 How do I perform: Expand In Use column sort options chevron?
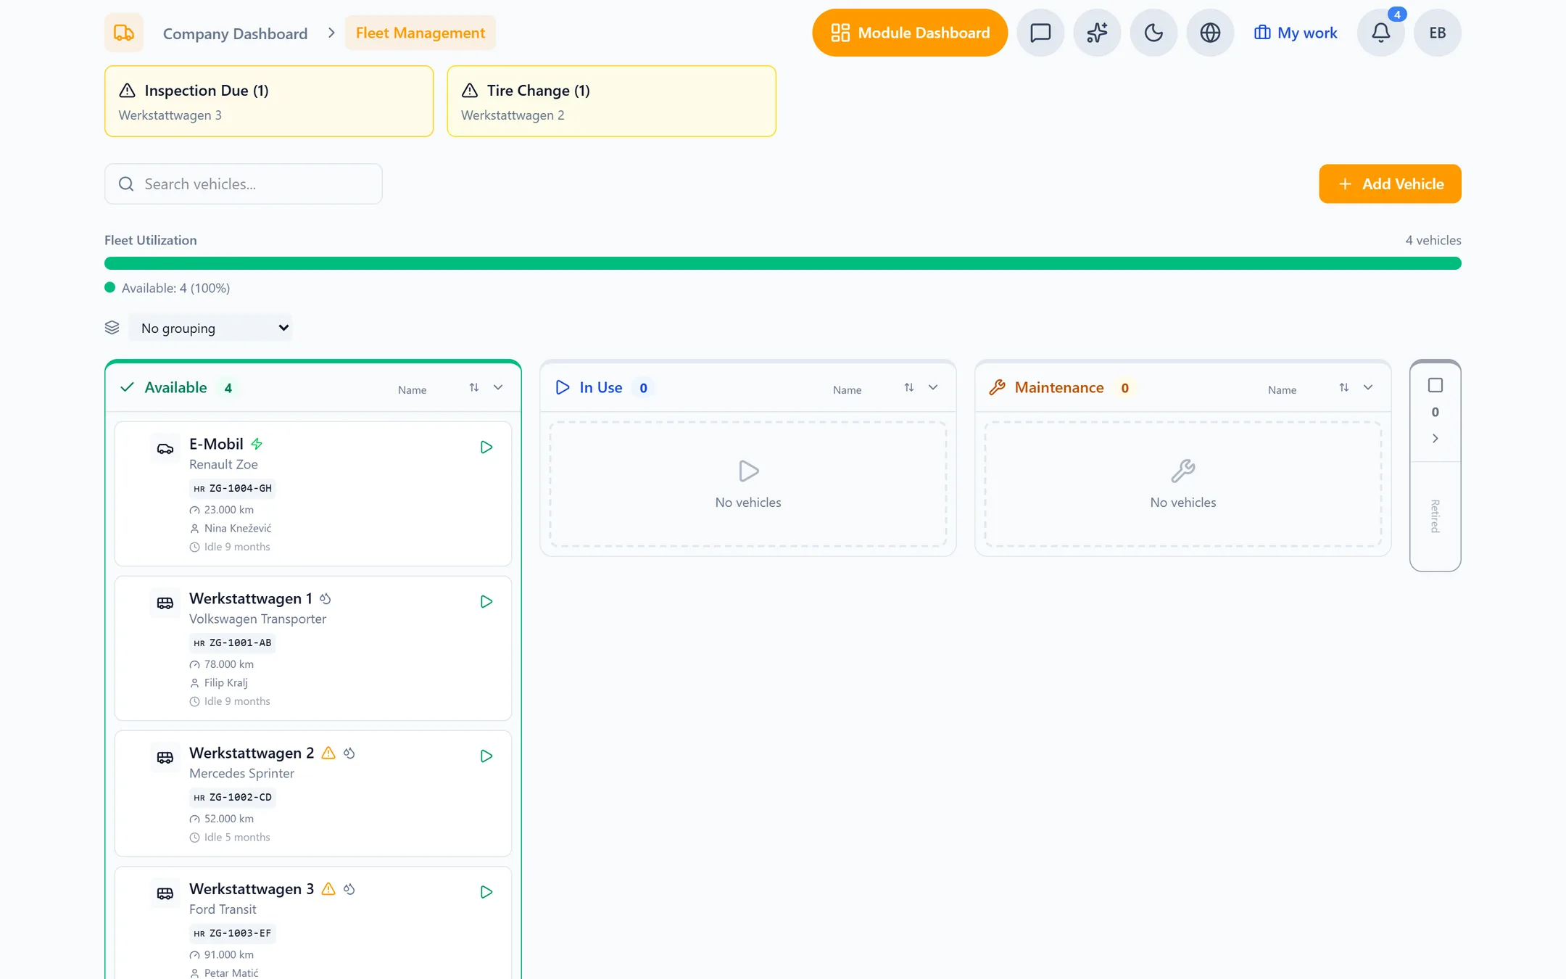pyautogui.click(x=933, y=387)
